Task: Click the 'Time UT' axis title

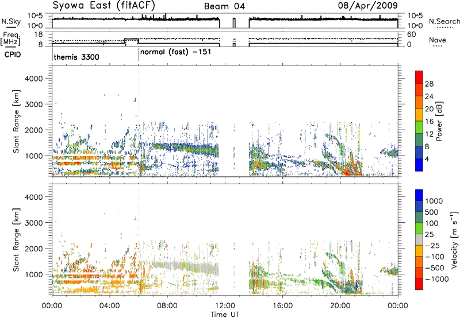Action: pyautogui.click(x=225, y=315)
